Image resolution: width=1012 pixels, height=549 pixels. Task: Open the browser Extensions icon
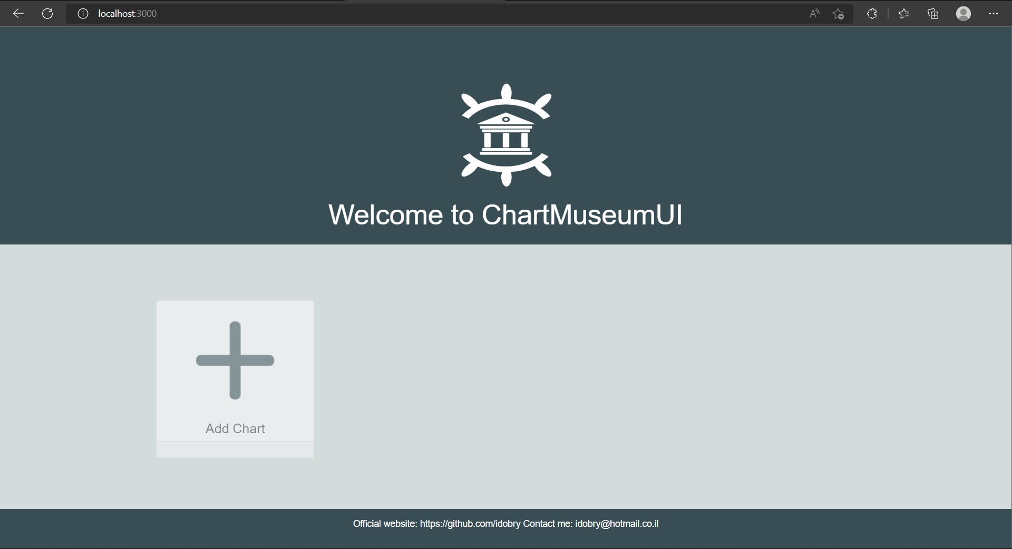click(872, 14)
